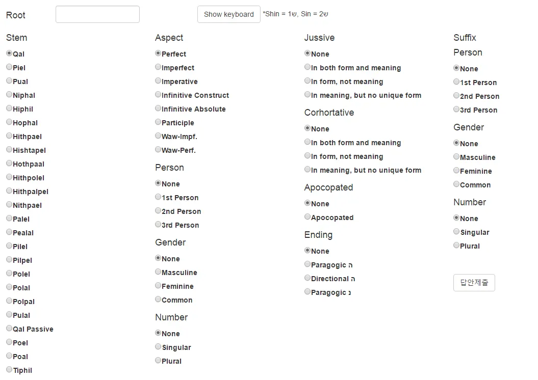Pick Participle in the Aspect list
Viewport: 538px width, 380px height.
(158, 122)
